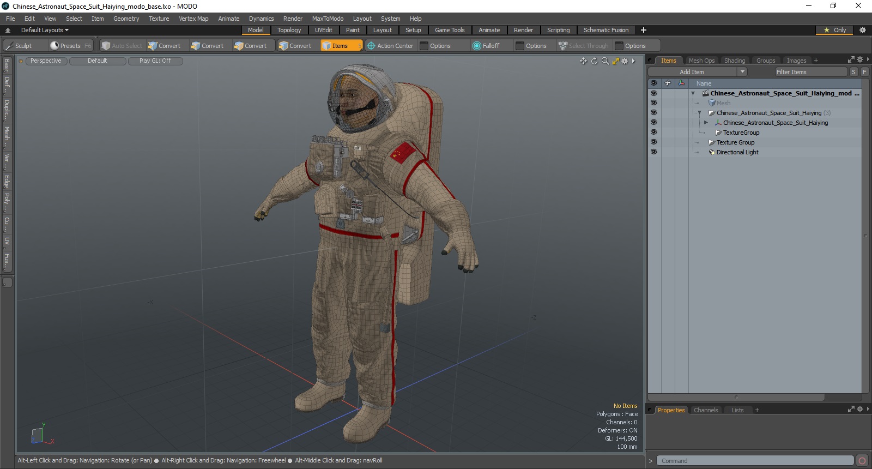Toggle visibility of the Chinese_Astronaut_Space_Suit_Haiying (3) group
The height and width of the screenshot is (469, 872).
click(x=653, y=113)
